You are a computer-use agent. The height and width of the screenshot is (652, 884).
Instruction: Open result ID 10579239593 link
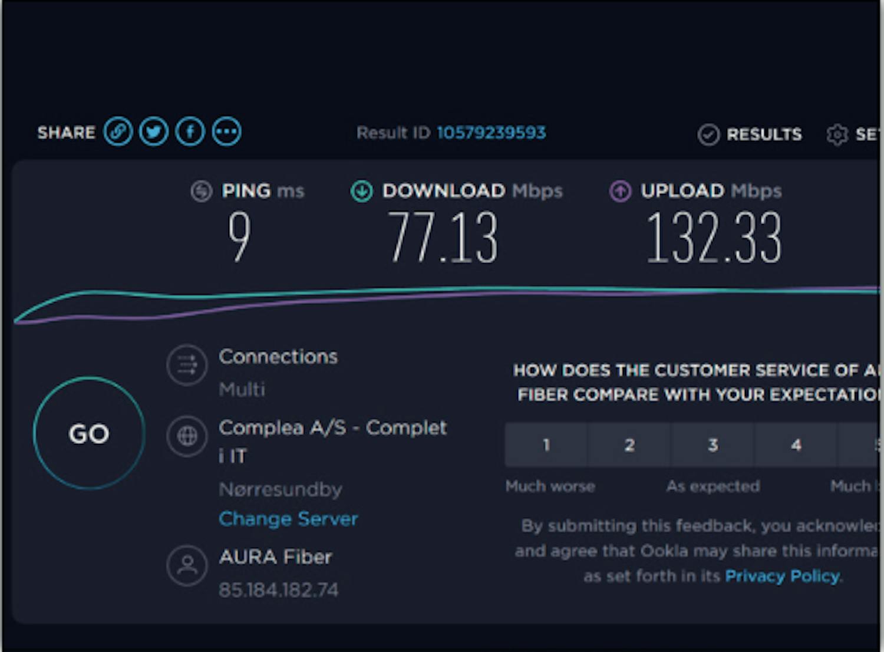pyautogui.click(x=491, y=133)
